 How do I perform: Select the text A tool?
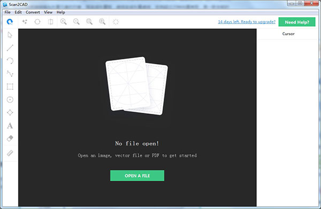click(10, 126)
